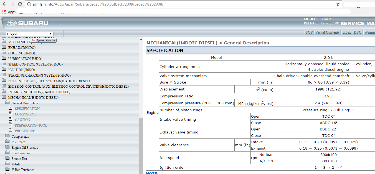Reload the page with refresh icon
The width and height of the screenshot is (375, 174).
(x=20, y=4)
